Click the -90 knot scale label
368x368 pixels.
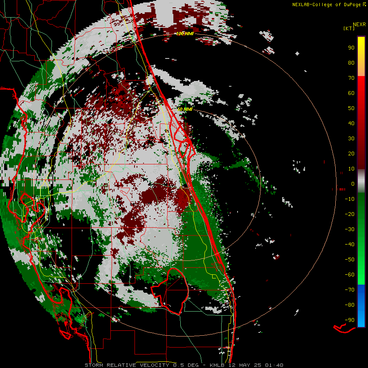coord(350,320)
